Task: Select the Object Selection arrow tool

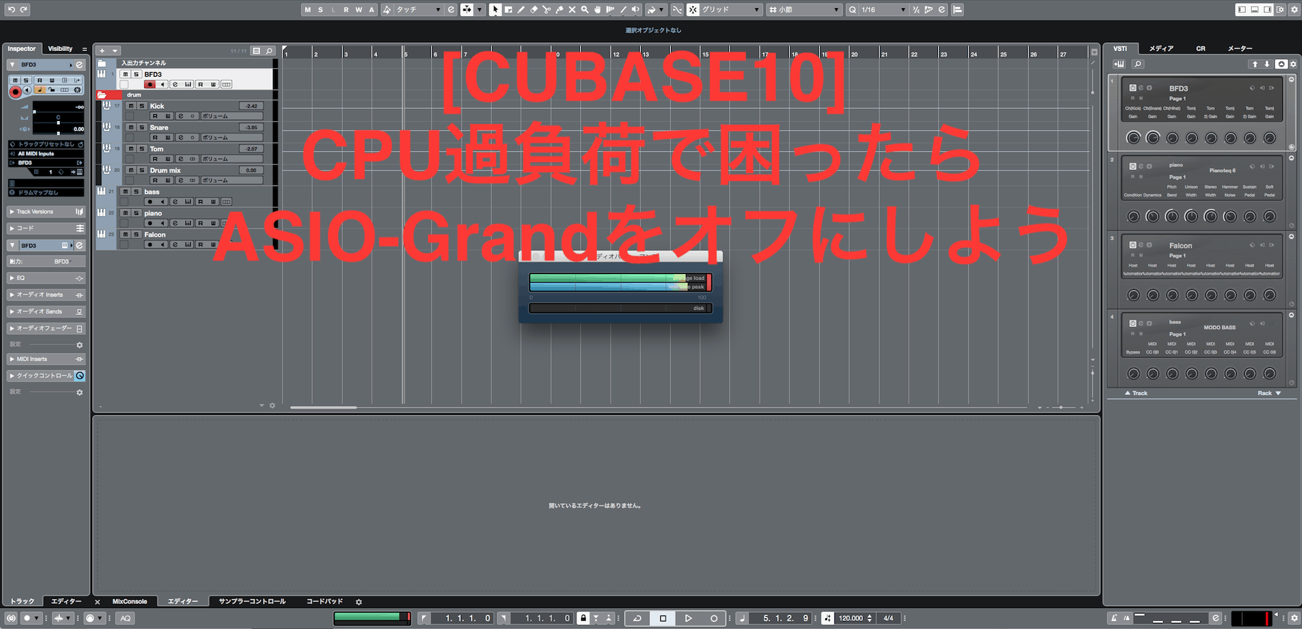Action: click(495, 10)
